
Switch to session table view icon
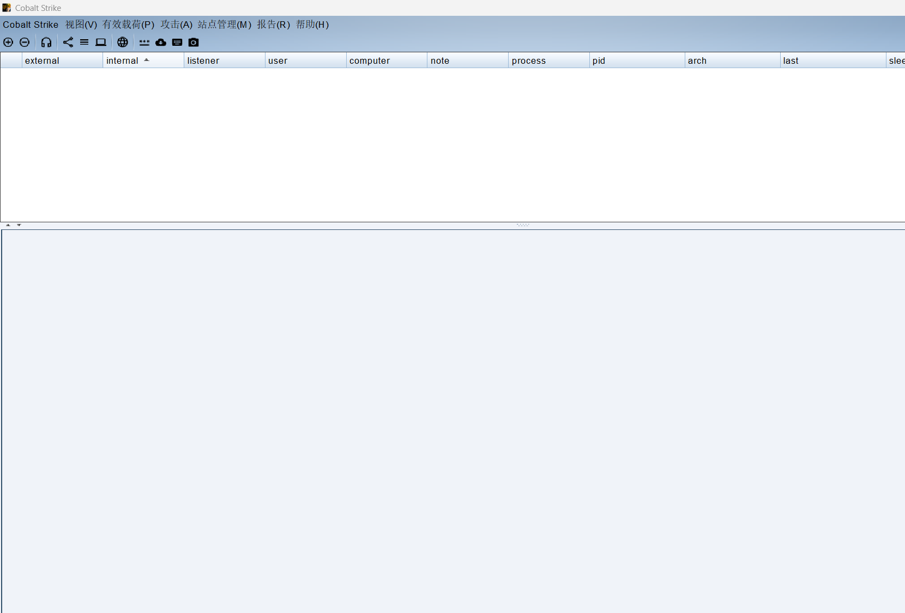tap(85, 42)
